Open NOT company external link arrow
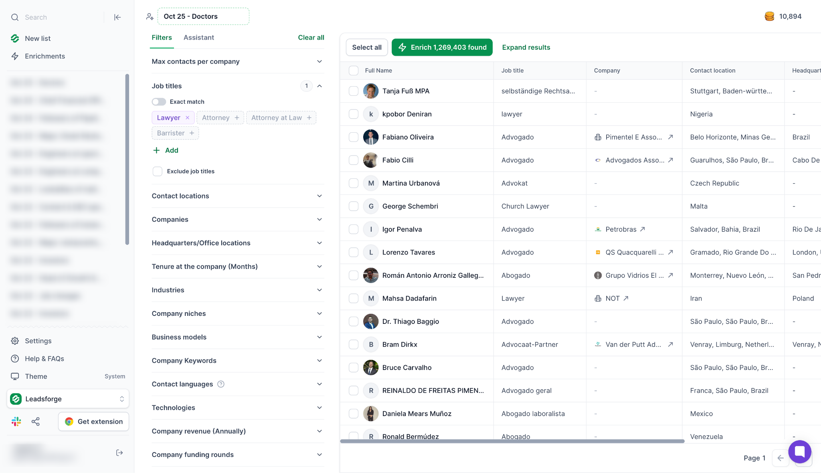Screen dimensions: 821x473 (x=626, y=298)
